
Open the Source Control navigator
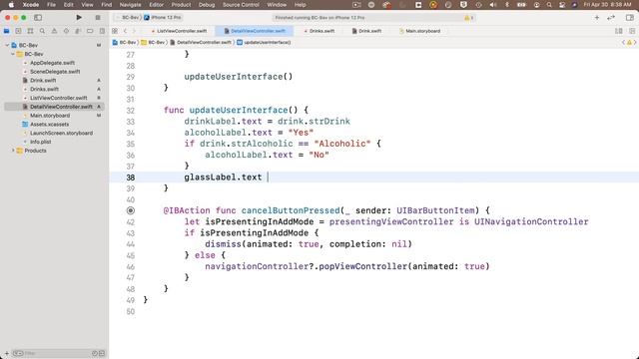[18, 31]
